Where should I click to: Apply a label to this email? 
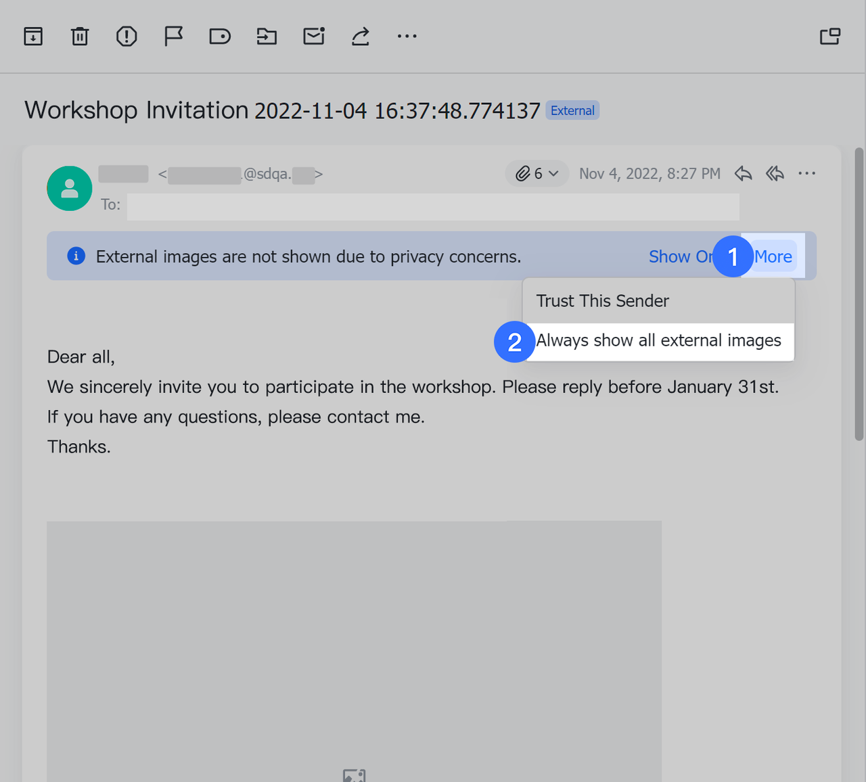(x=220, y=36)
